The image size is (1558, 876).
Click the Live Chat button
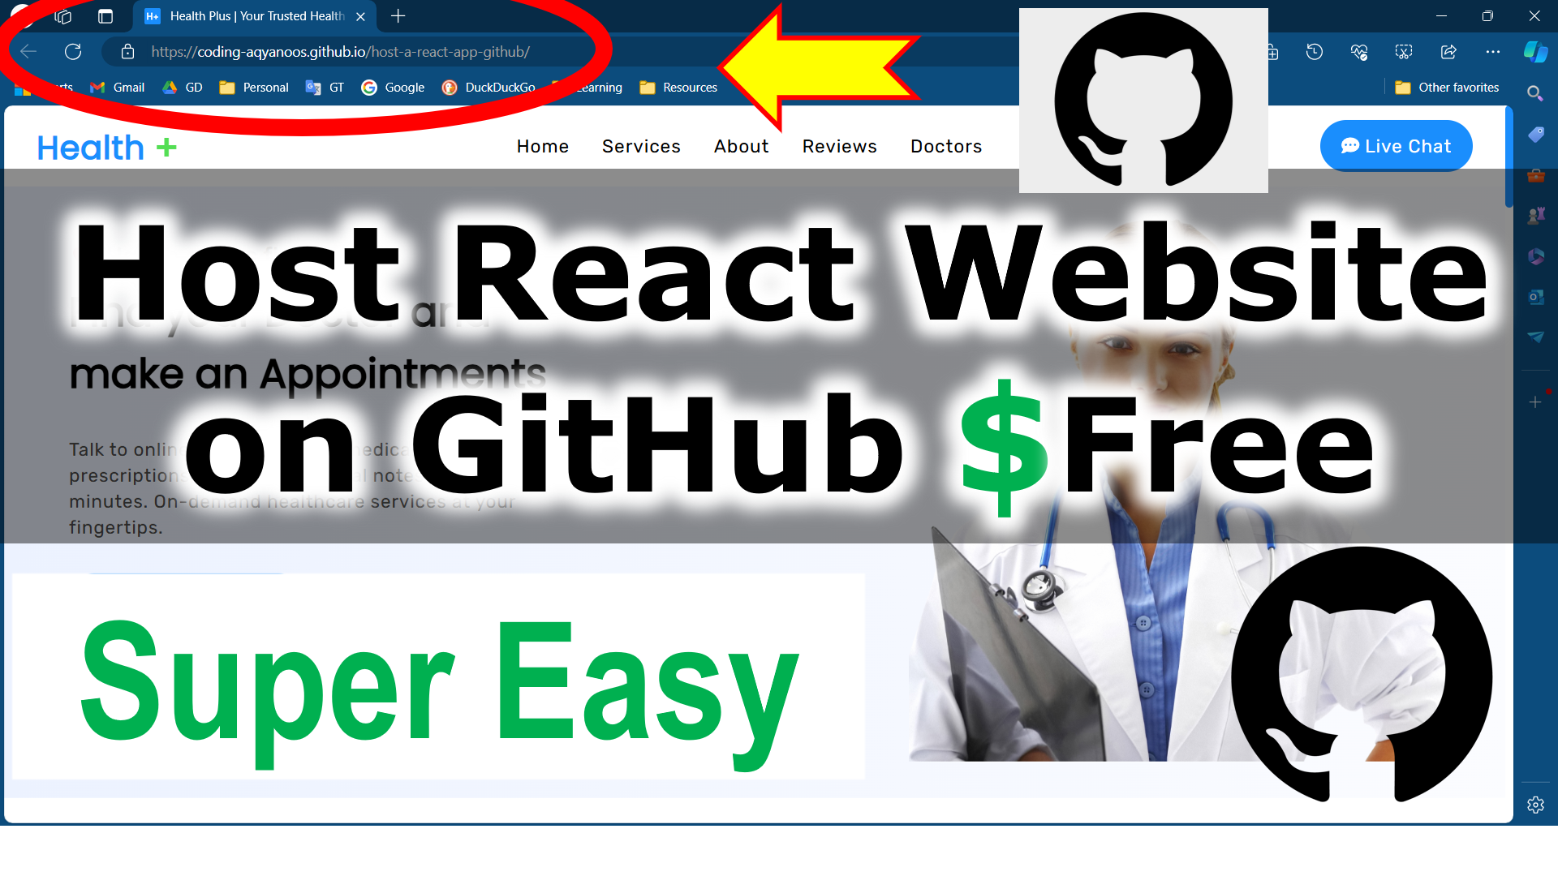coord(1397,145)
